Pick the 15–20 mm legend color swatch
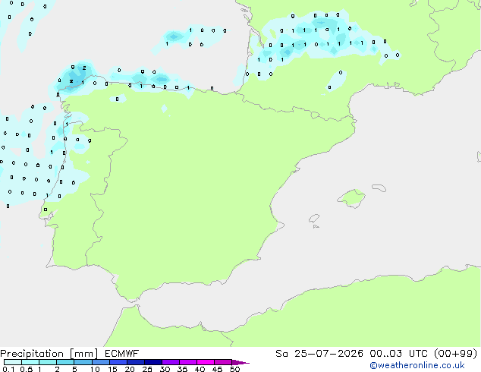Image resolution: width=481 pixels, height=372 pixels. point(118,362)
